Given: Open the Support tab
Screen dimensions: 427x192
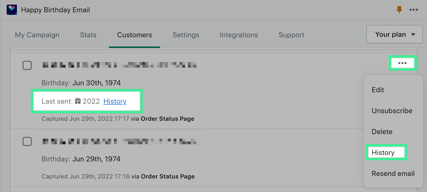Looking at the screenshot, I should click(x=291, y=35).
